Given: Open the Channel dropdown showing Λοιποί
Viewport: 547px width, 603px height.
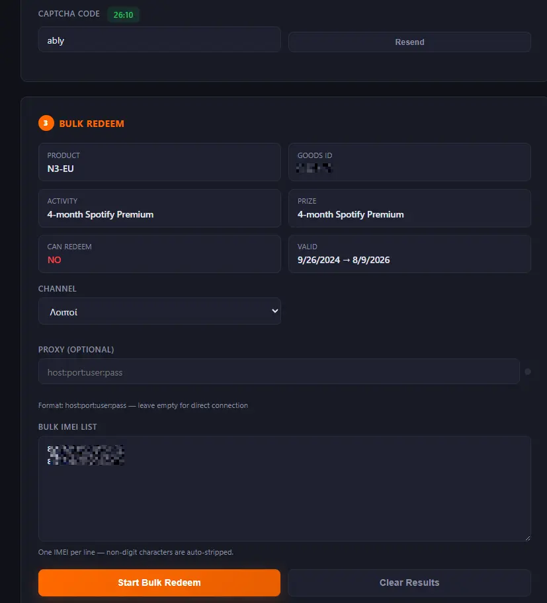Looking at the screenshot, I should [x=159, y=311].
